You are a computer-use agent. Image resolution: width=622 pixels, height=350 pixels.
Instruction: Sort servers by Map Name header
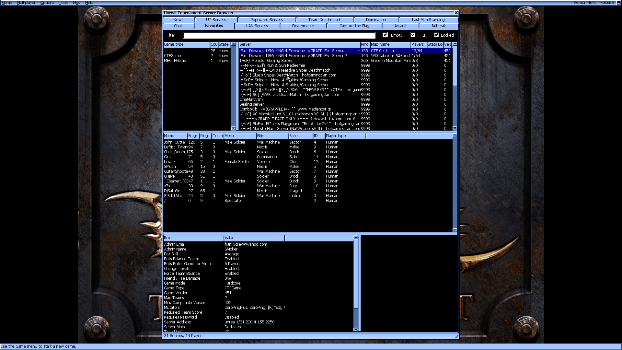[x=390, y=44]
